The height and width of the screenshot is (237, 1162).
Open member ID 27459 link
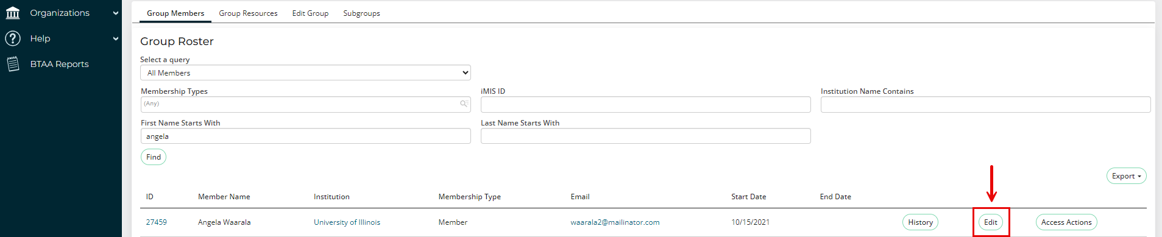tap(156, 222)
